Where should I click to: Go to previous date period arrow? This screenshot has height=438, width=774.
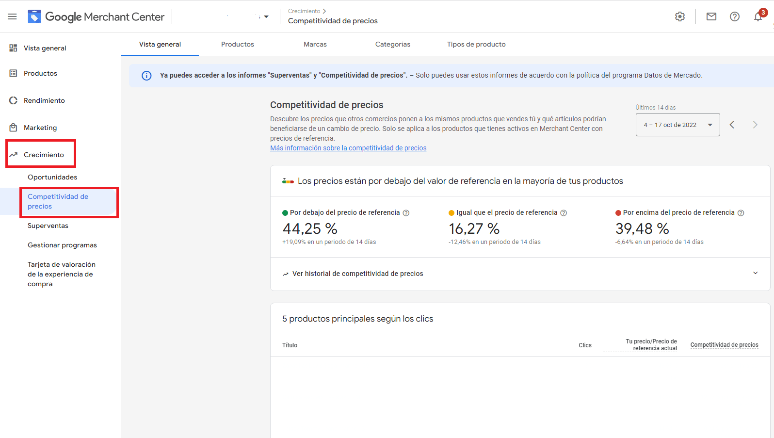tap(732, 125)
